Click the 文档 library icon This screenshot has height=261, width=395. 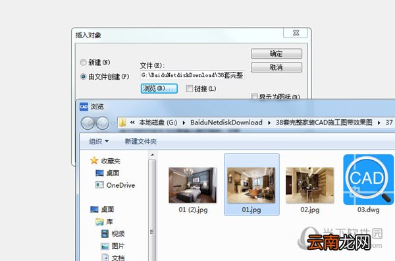[105, 257]
